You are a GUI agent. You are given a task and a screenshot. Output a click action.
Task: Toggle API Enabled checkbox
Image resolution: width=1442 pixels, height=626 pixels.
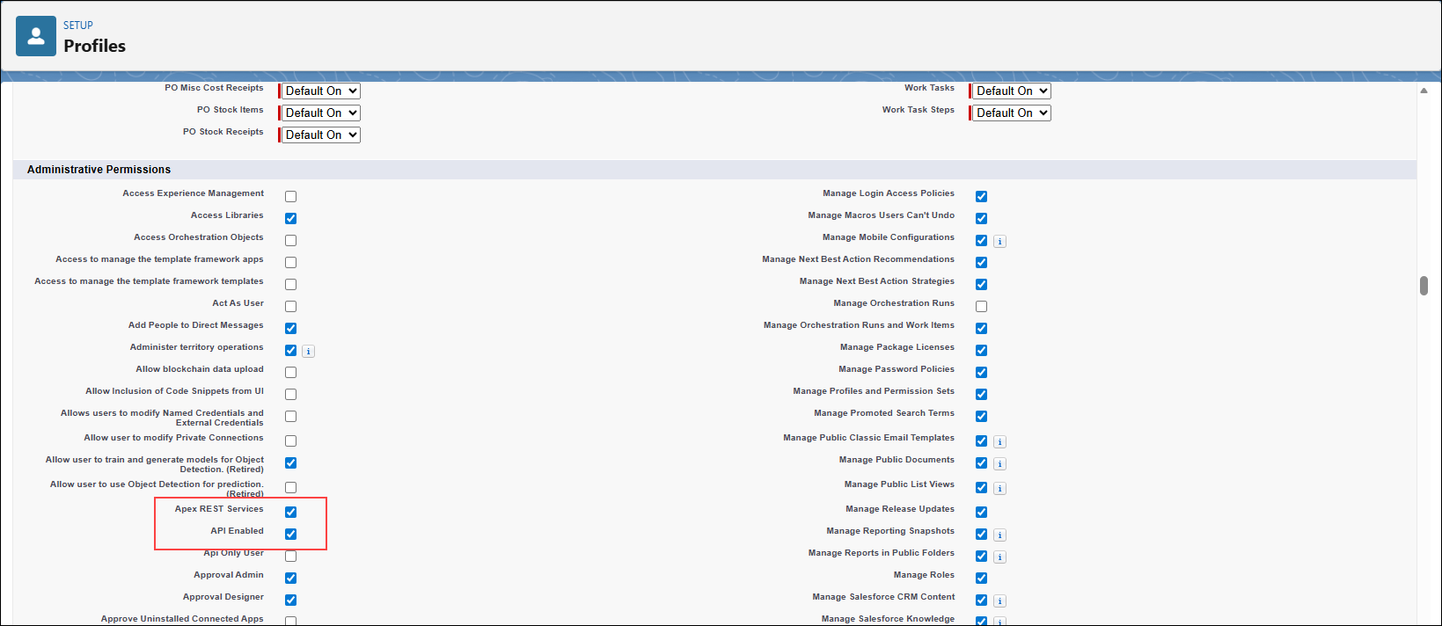291,535
